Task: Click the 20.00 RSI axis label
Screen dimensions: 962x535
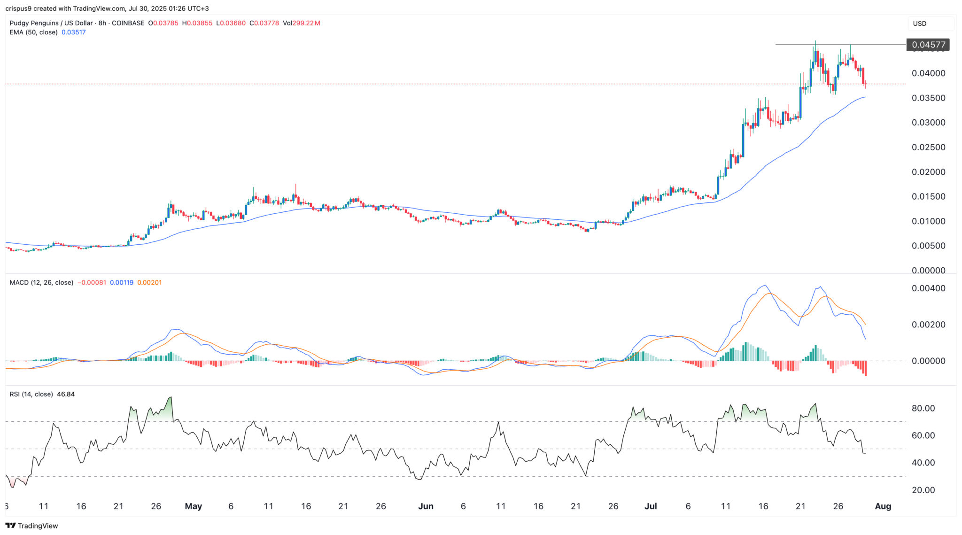Action: pyautogui.click(x=923, y=490)
